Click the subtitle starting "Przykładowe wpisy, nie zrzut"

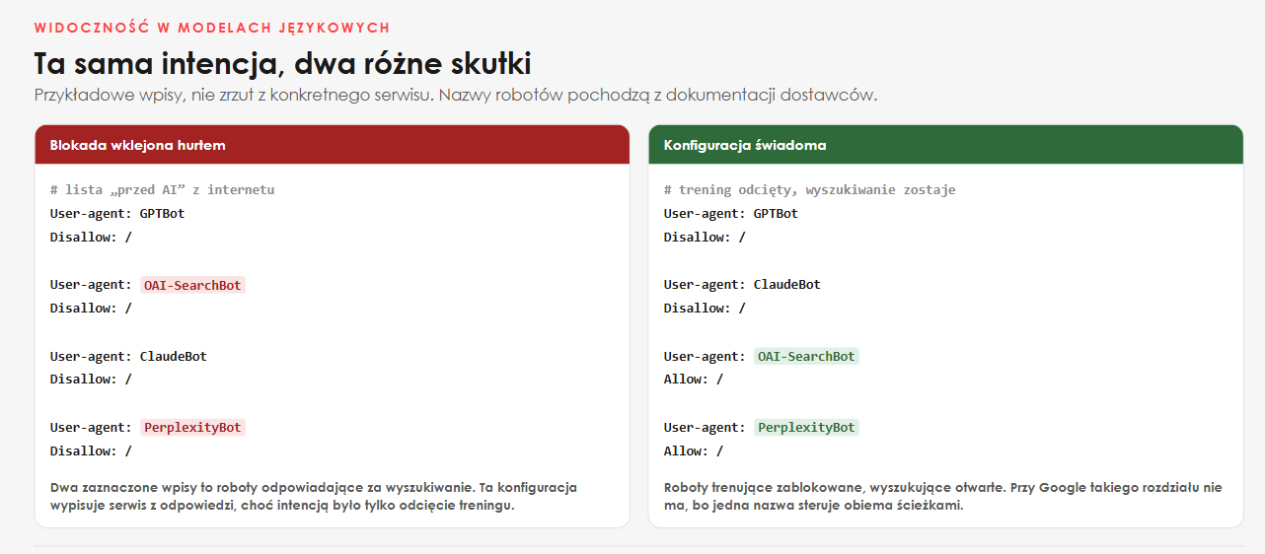[456, 96]
